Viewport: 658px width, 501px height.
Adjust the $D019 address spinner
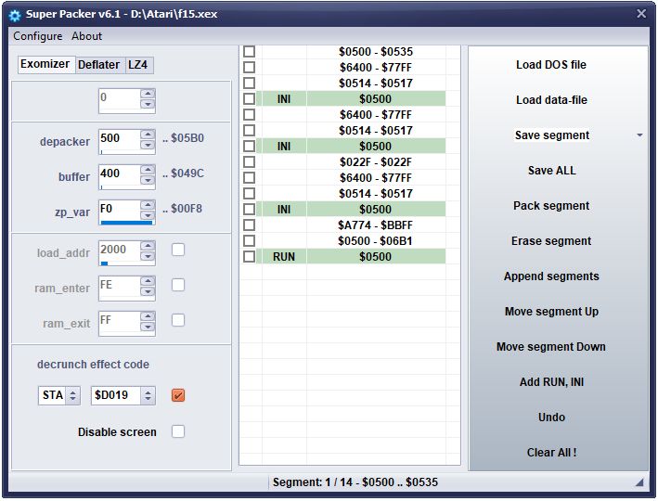[x=148, y=396]
